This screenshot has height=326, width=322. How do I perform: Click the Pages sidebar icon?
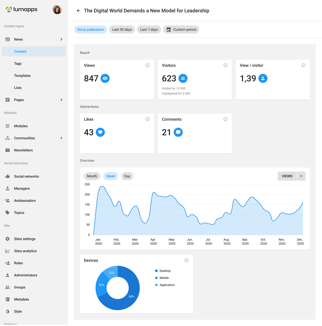8,100
